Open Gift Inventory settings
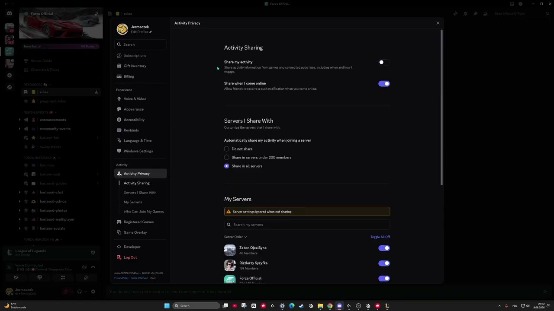 140,66
